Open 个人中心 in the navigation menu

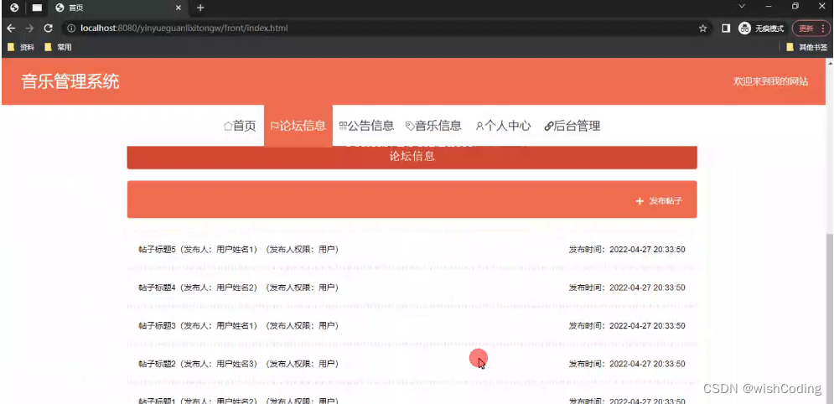[503, 126]
